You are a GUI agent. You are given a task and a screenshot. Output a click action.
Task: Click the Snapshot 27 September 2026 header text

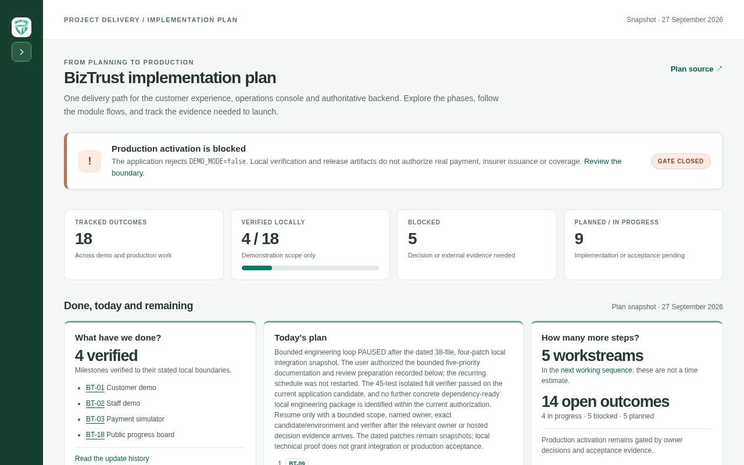pyautogui.click(x=675, y=20)
